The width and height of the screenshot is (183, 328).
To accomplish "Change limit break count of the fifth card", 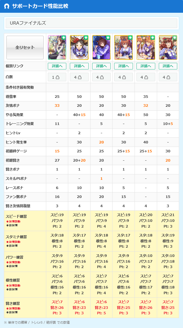I will coord(146,77).
